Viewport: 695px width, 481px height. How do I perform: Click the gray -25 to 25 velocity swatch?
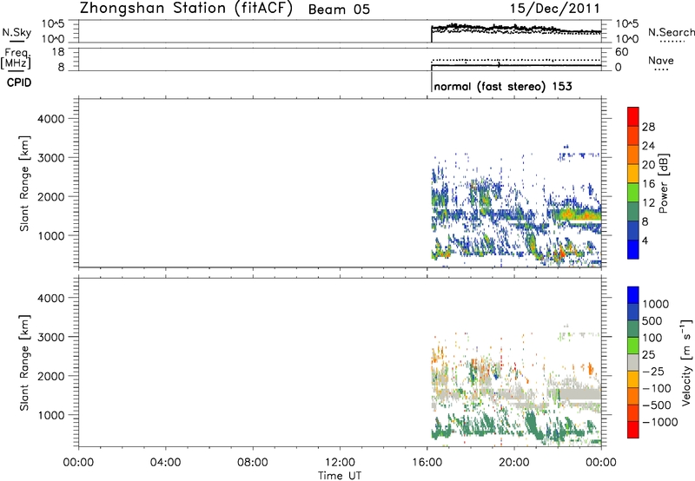633,362
